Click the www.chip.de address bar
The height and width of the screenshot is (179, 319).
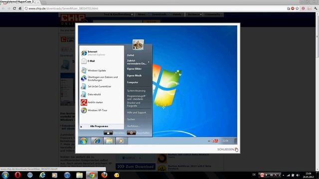click(155, 8)
